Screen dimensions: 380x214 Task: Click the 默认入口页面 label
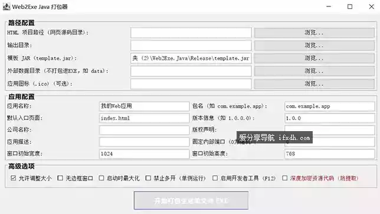(x=25, y=118)
